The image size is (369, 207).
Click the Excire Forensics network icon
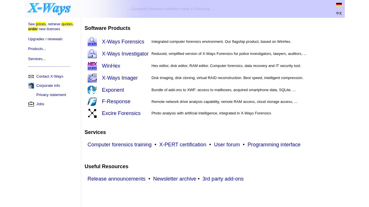click(x=92, y=113)
